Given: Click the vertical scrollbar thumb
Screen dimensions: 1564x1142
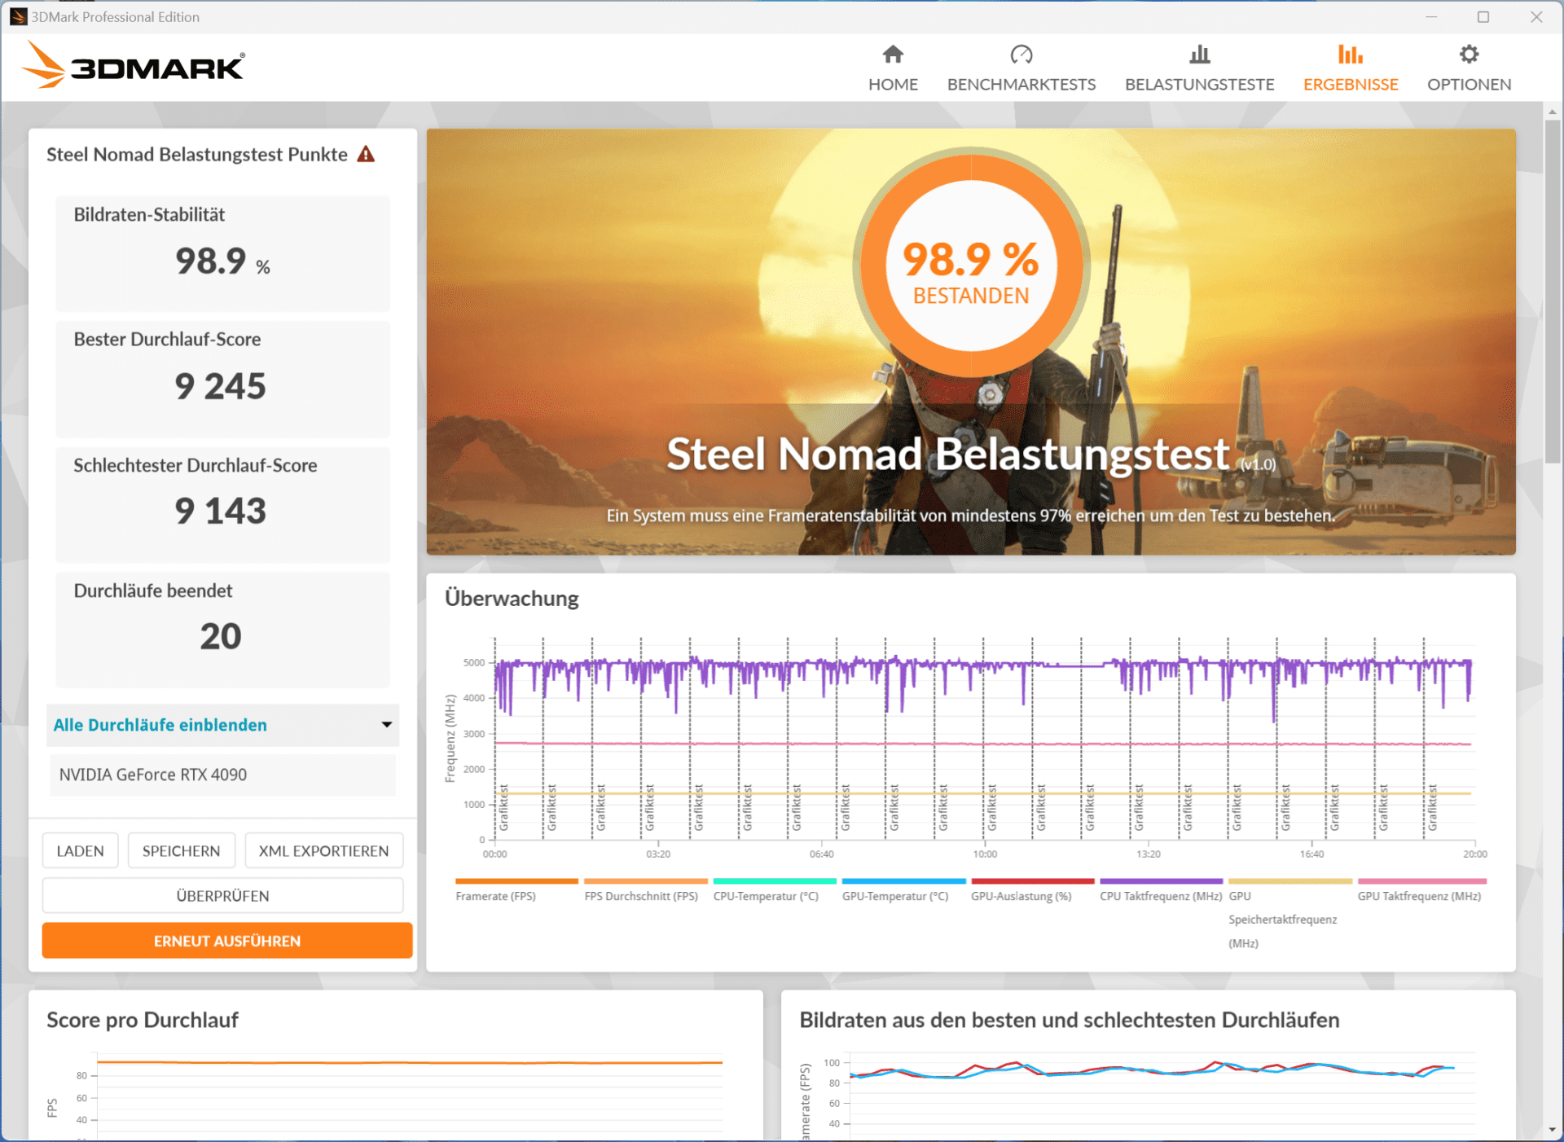Looking at the screenshot, I should 1553,291.
